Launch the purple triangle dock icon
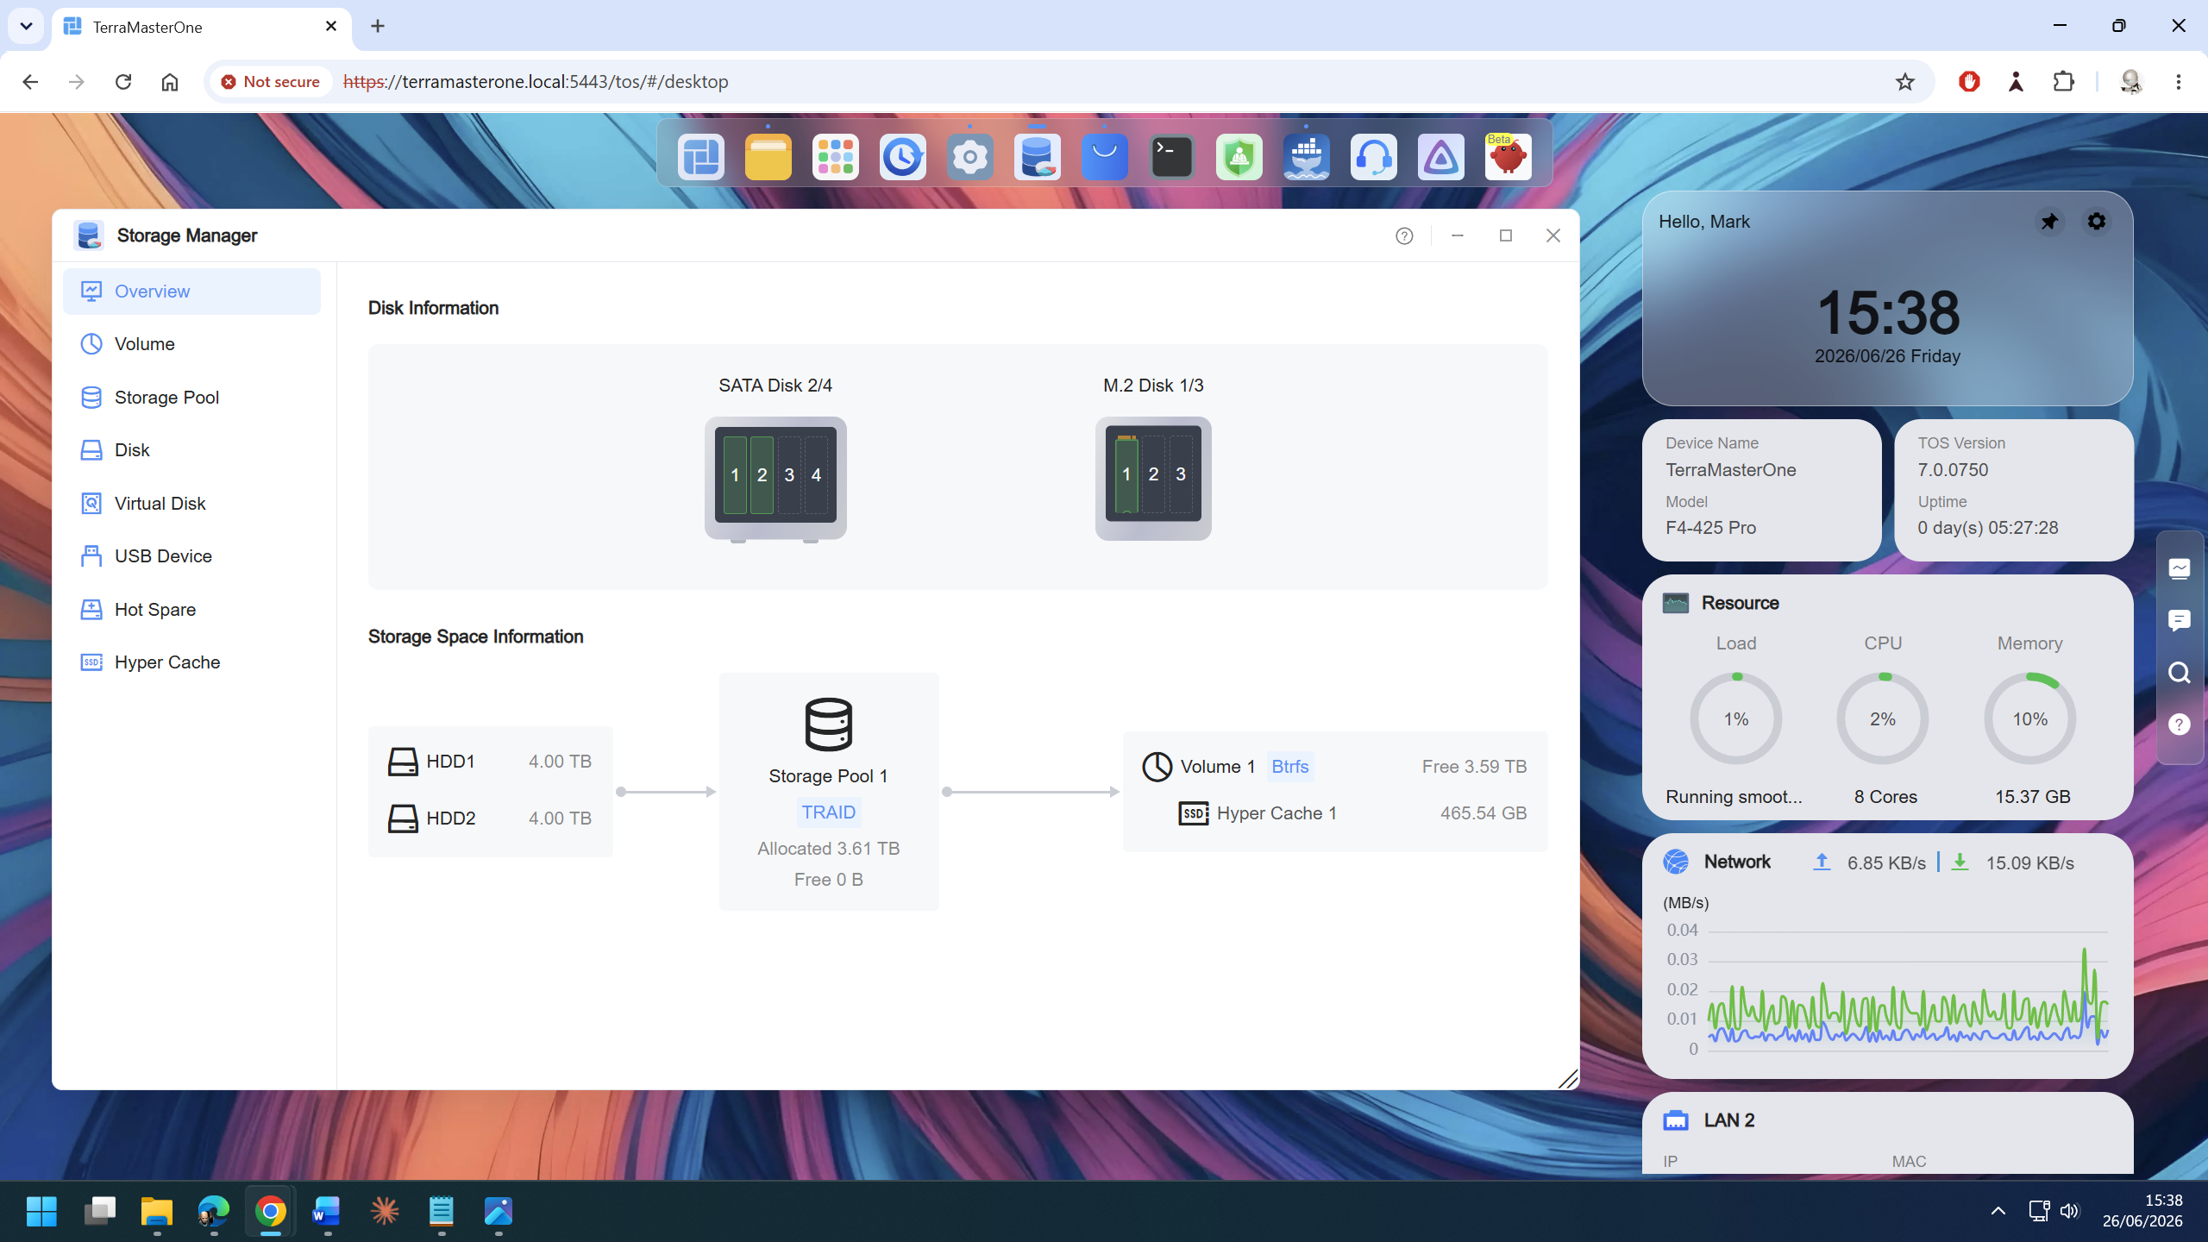The image size is (2208, 1242). coord(1440,157)
